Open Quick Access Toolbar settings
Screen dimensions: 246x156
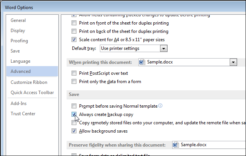pos(32,93)
